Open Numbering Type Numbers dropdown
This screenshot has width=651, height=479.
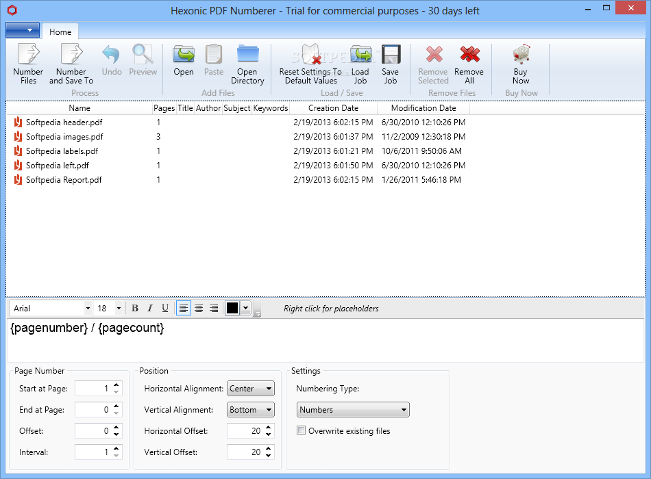coord(353,410)
